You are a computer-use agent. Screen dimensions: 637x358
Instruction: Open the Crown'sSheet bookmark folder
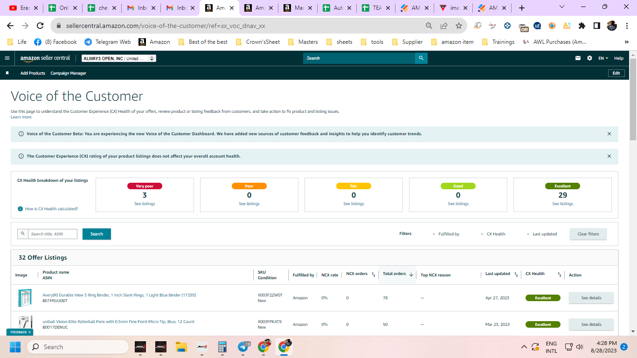coord(258,42)
